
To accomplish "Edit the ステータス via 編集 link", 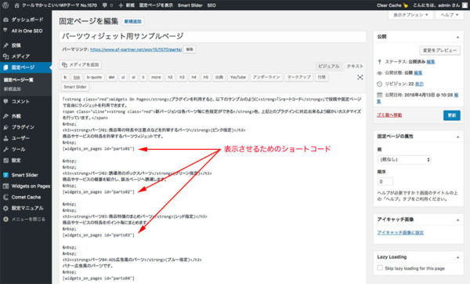I will point(431,61).
